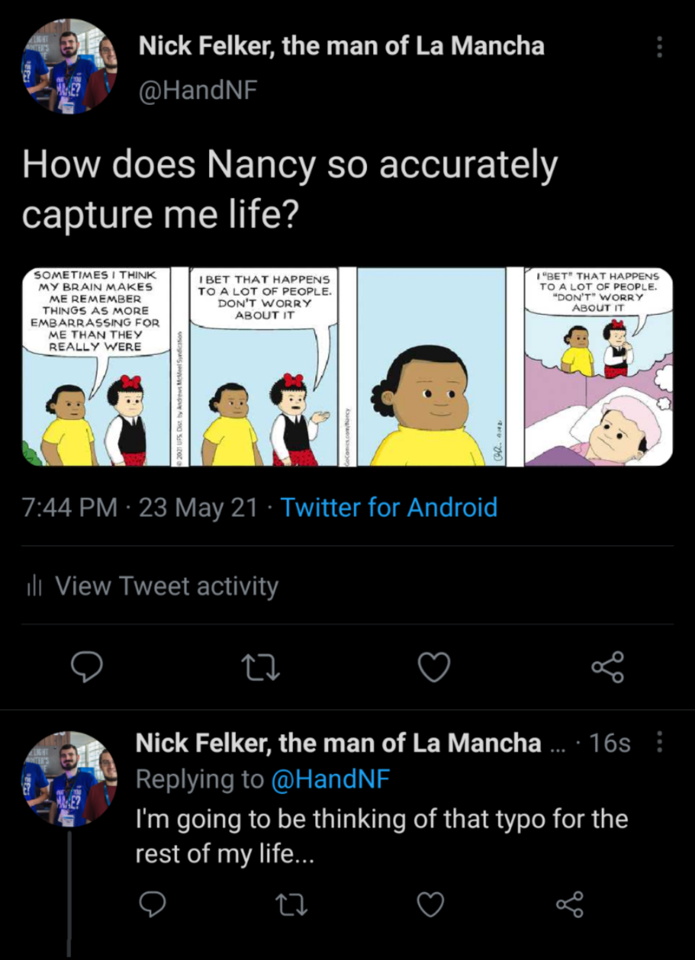Tap the main tweet's profile picture
Screen dimensions: 695x960
pyautogui.click(x=69, y=66)
